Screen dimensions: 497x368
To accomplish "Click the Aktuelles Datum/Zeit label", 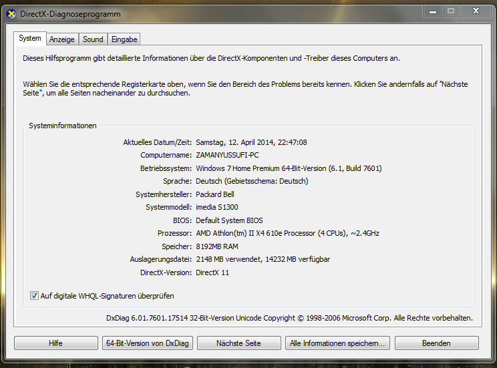I will point(158,142).
